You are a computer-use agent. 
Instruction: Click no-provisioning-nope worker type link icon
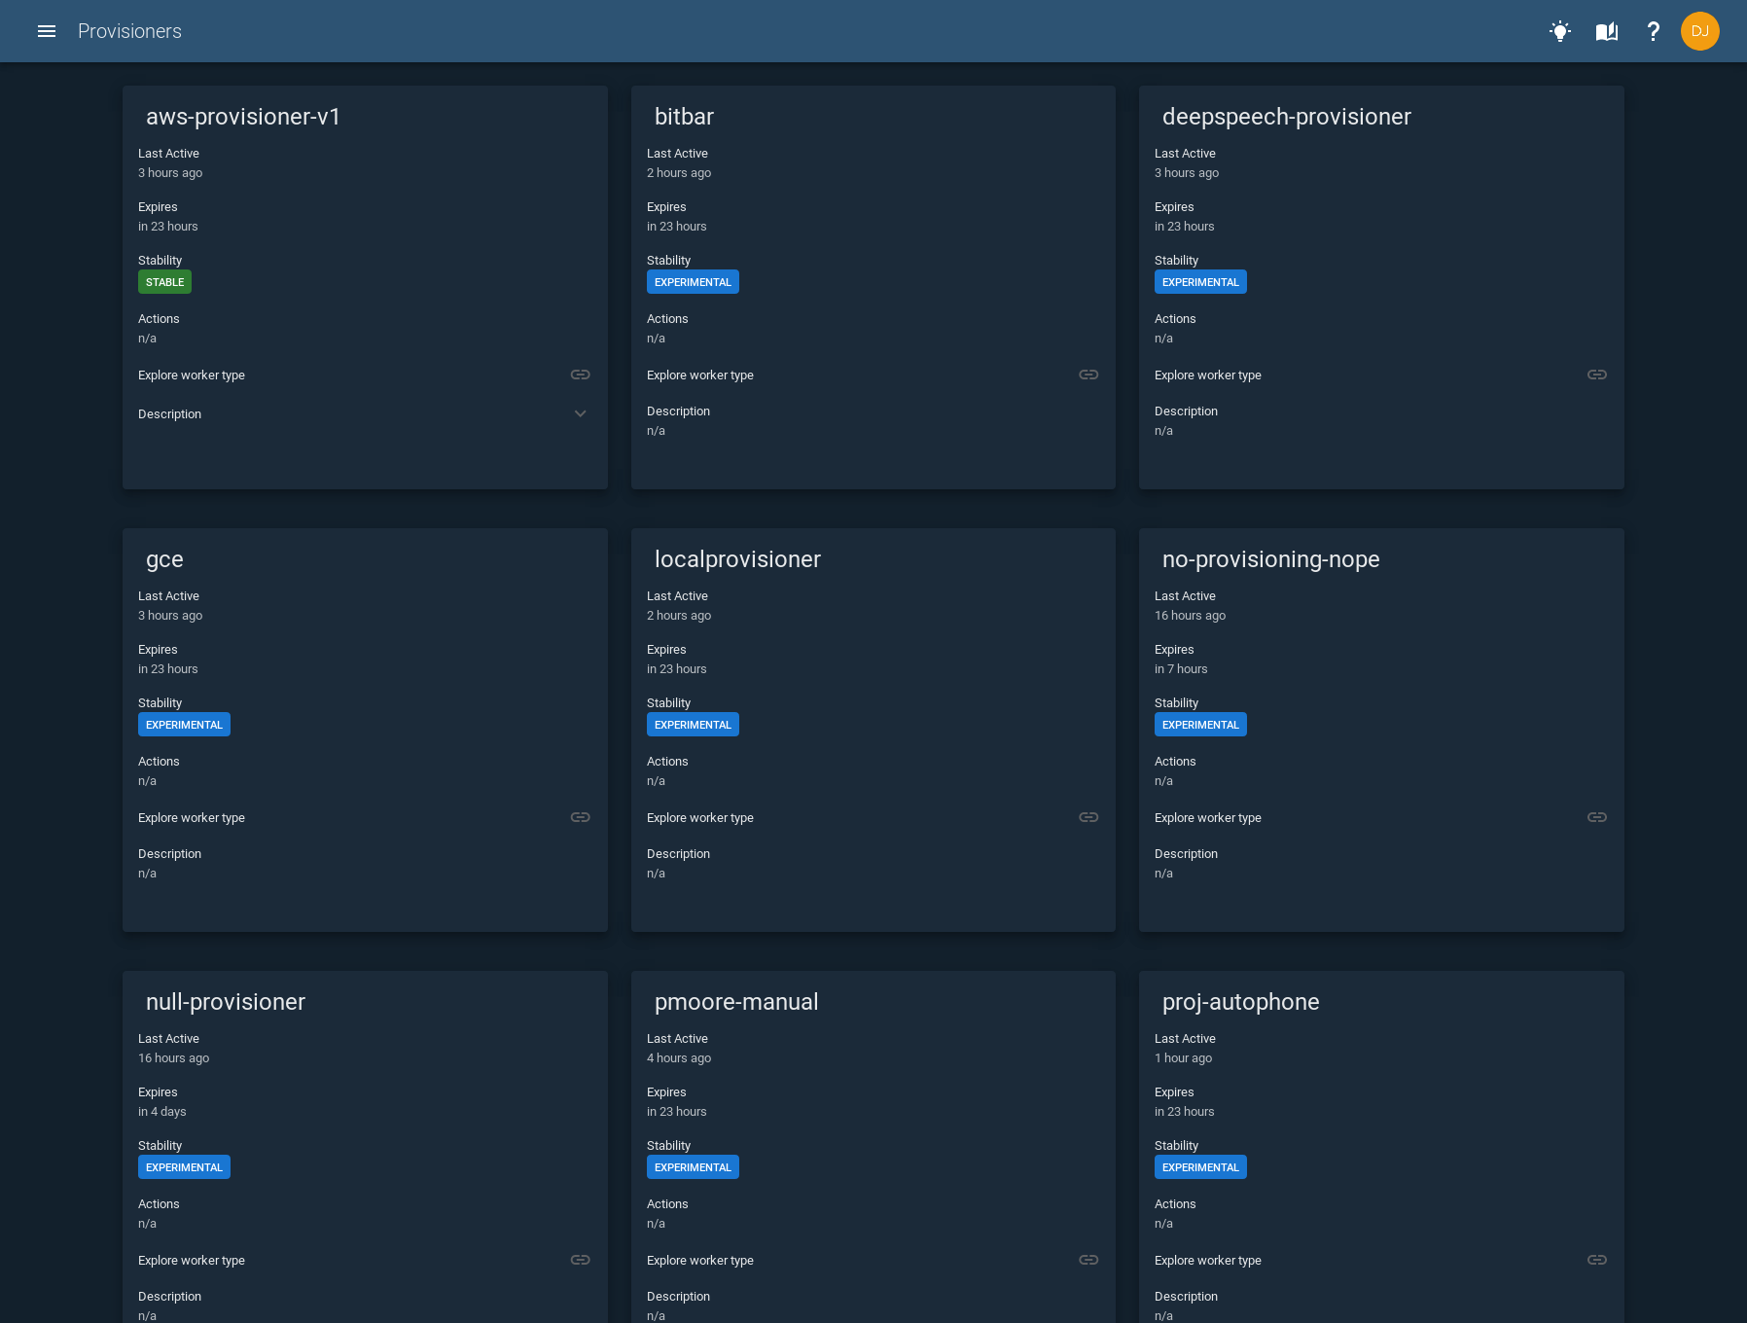pos(1596,816)
